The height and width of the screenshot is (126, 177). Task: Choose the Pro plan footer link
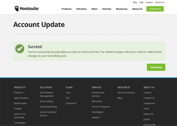click(68, 98)
